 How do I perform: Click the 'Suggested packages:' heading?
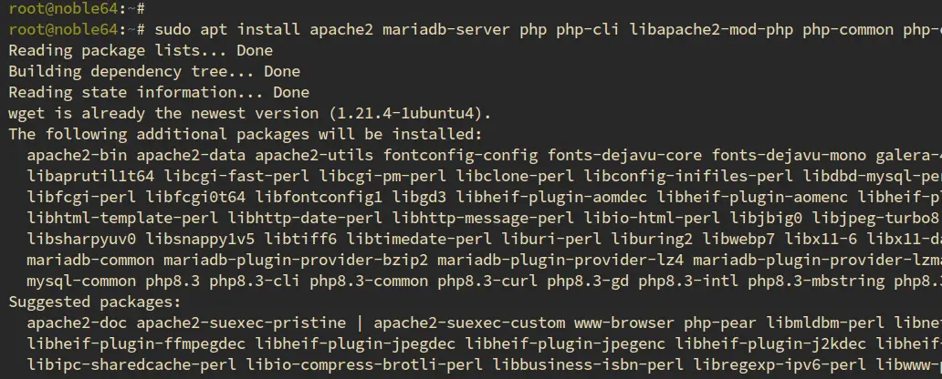95,302
